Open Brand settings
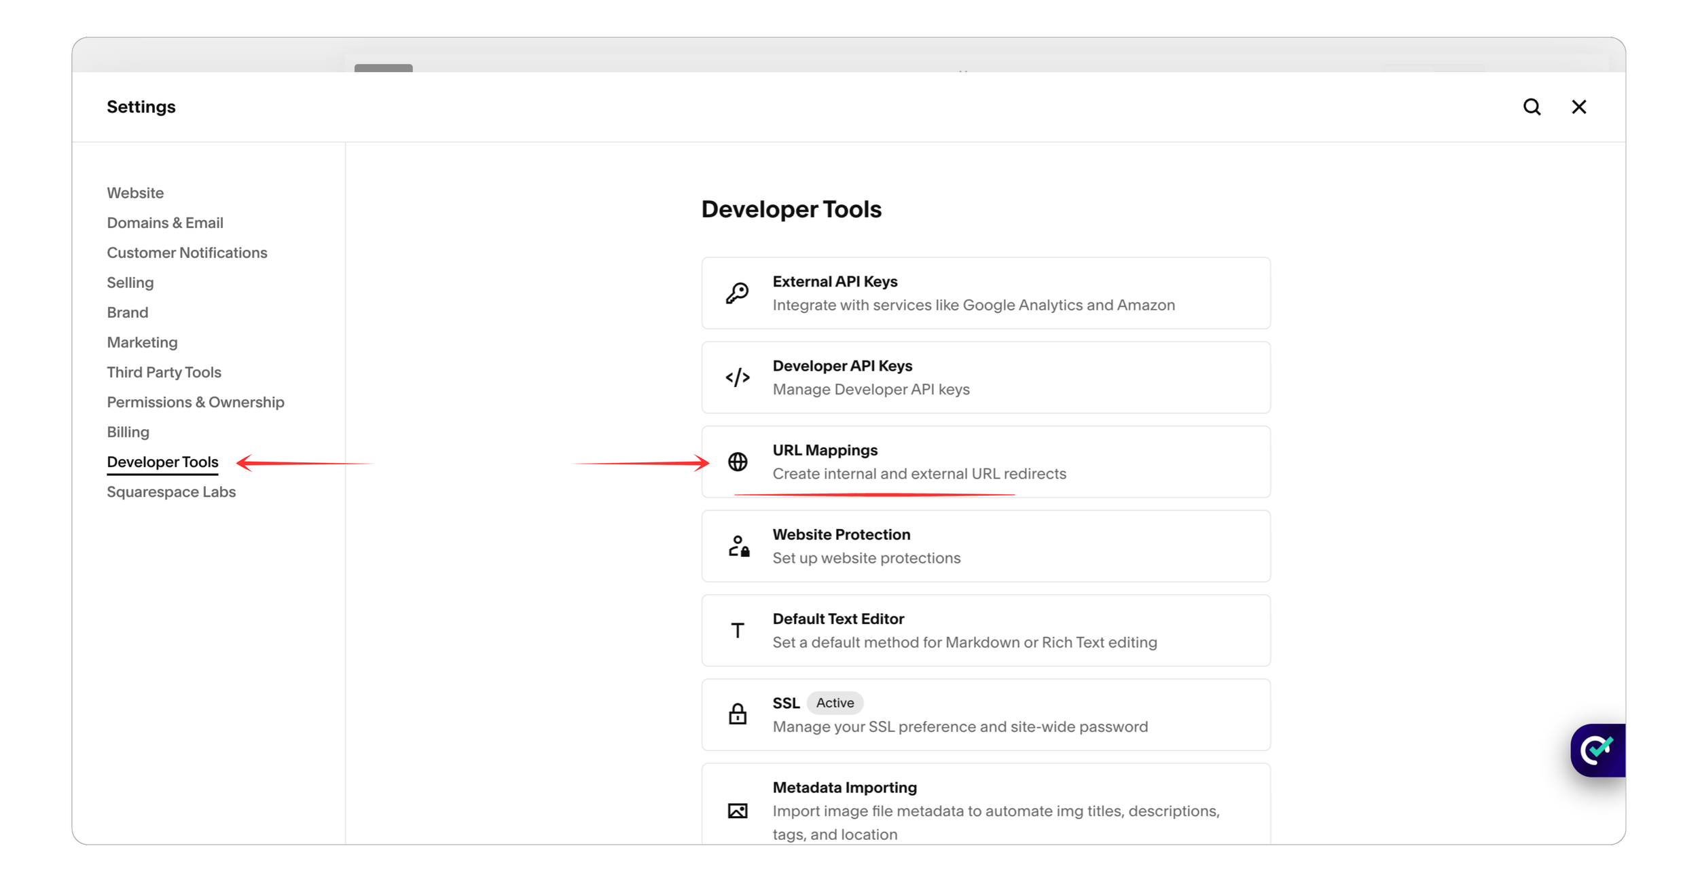Viewport: 1698px width, 882px height. click(x=128, y=312)
